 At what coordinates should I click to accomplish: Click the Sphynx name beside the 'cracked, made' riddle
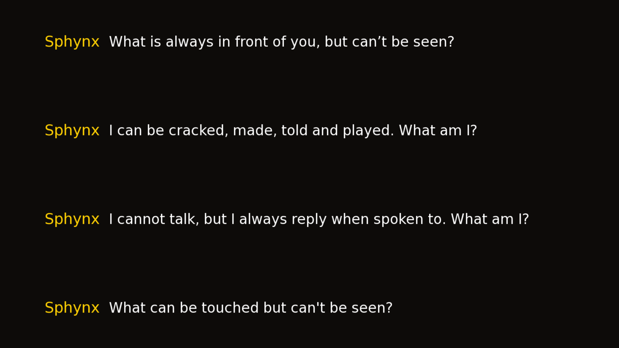pos(72,130)
